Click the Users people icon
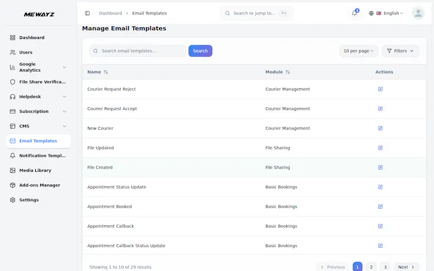This screenshot has height=271, width=434. point(12,52)
